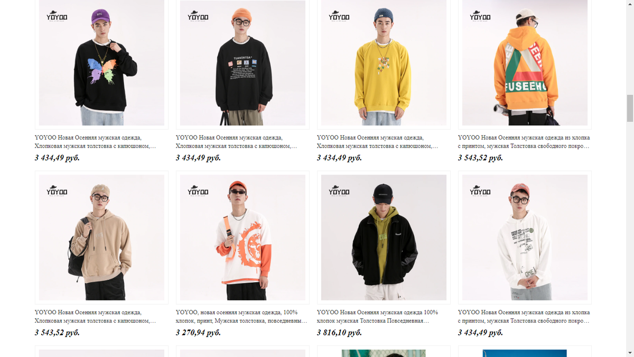
Task: Open the yellow sweatshirt product image
Action: [x=384, y=63]
